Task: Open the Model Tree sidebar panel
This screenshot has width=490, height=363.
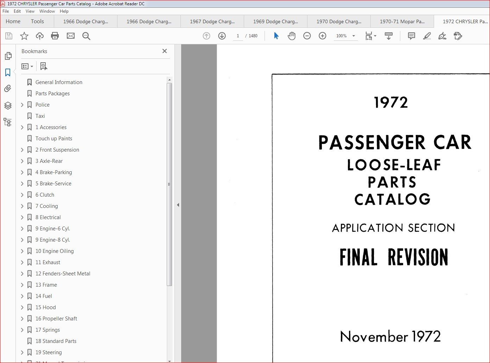Action: [8, 122]
